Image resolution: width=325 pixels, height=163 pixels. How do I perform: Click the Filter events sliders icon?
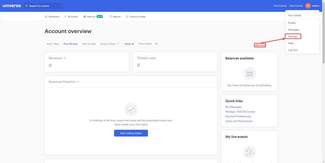(x=157, y=44)
